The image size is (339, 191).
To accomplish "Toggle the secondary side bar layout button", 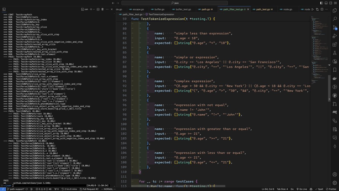I will point(331,3).
